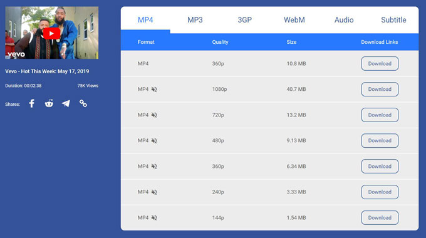Click the muted icon in the 480p row
426x238 pixels.
[154, 141]
